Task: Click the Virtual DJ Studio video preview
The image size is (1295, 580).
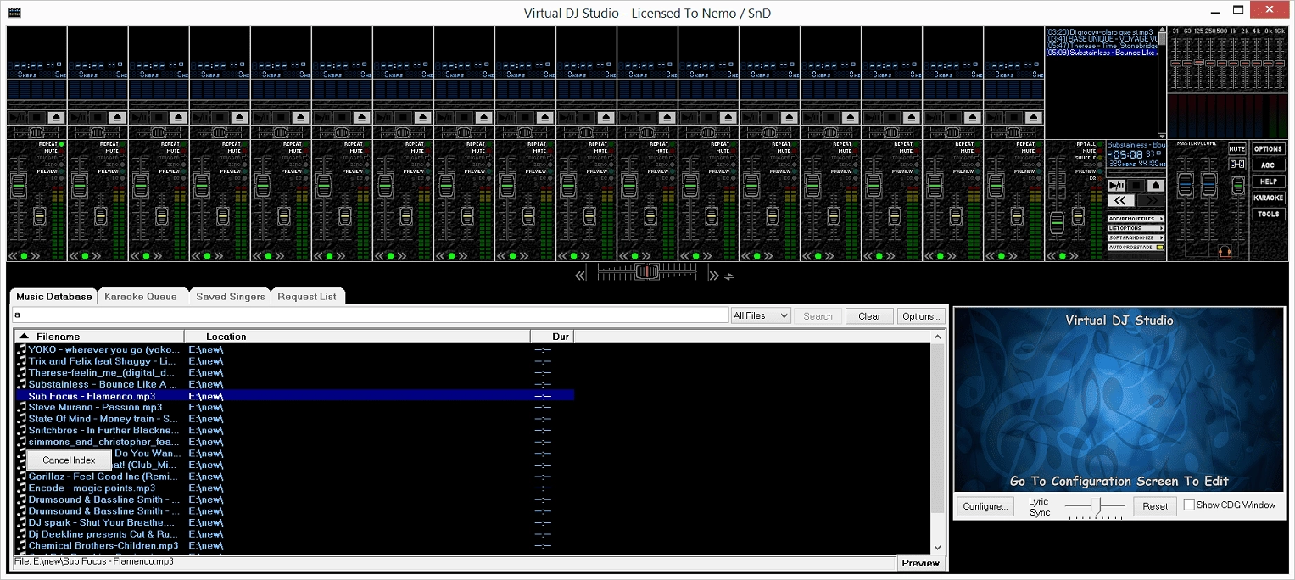Action: point(1119,400)
